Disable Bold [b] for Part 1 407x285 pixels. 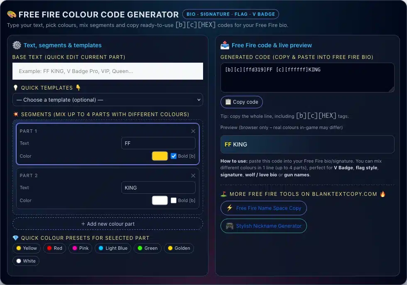(174, 156)
